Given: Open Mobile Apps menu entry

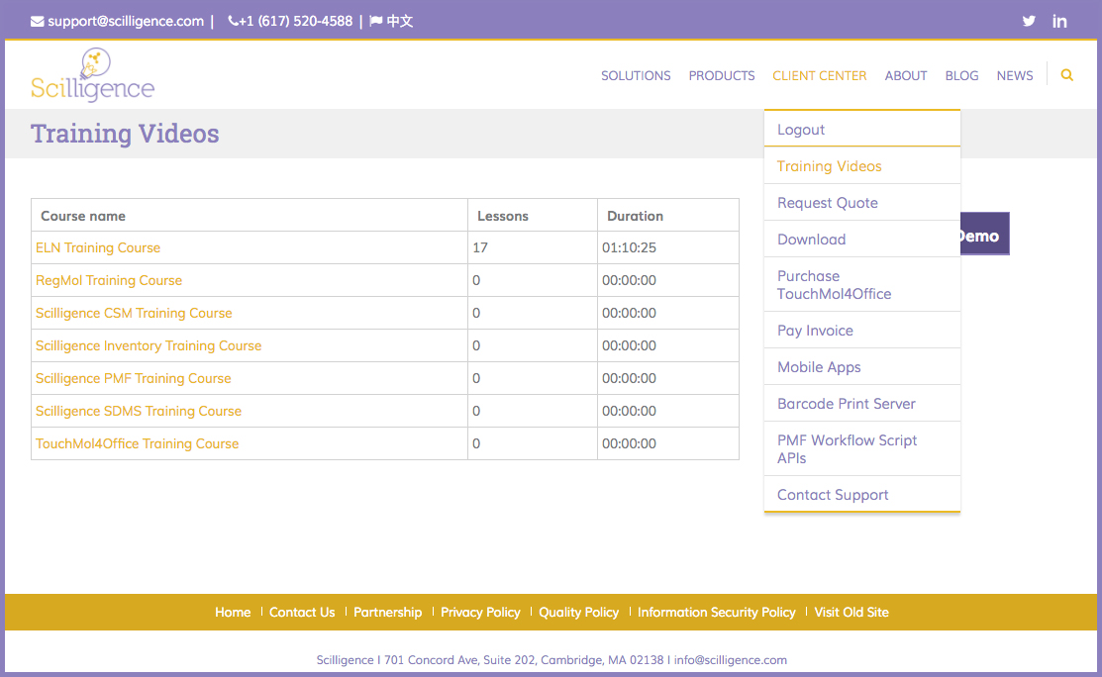Looking at the screenshot, I should click(x=862, y=366).
